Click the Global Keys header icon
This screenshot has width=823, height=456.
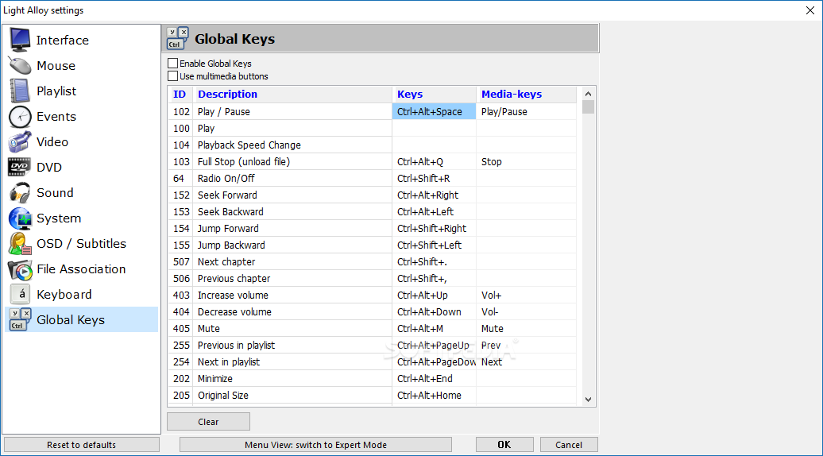click(x=178, y=38)
